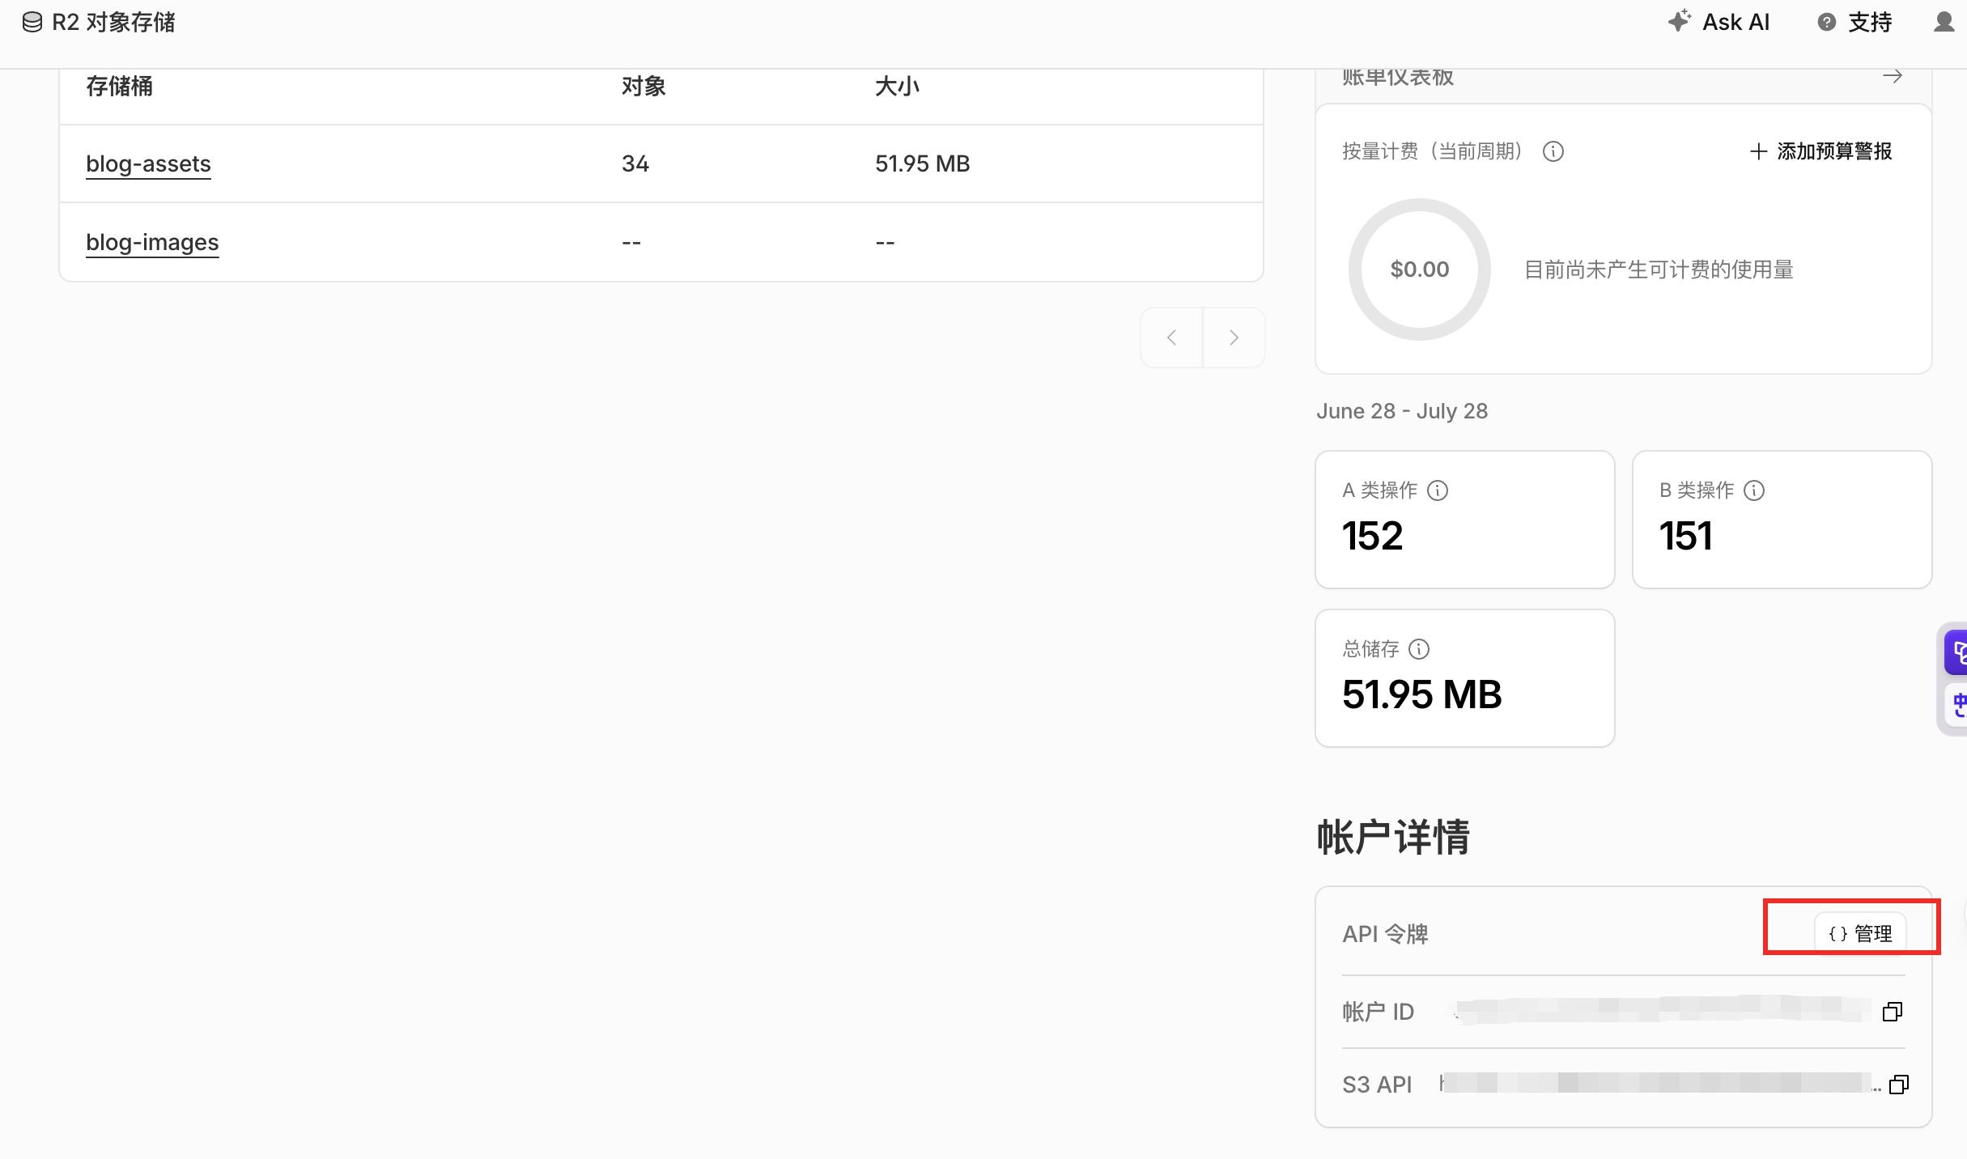Show info tooltip for 总储存
Image resolution: width=1967 pixels, height=1159 pixels.
click(1419, 649)
